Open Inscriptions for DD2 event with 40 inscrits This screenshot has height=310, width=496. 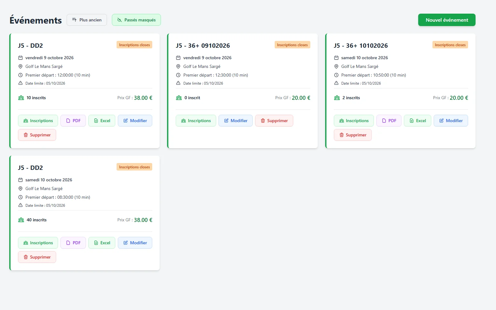coord(38,243)
